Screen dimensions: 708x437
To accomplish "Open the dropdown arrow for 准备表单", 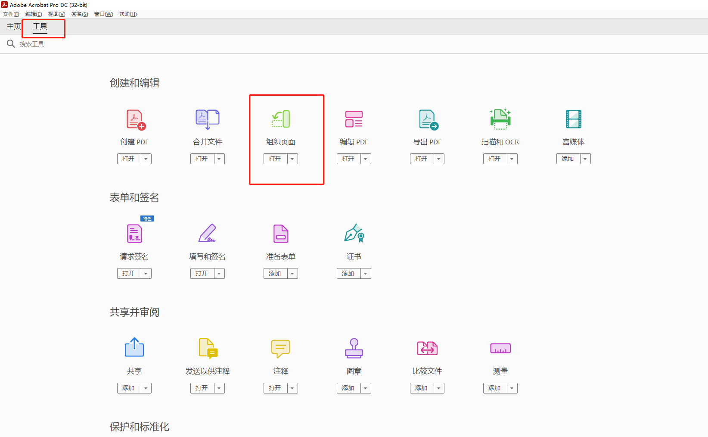I will pos(292,274).
